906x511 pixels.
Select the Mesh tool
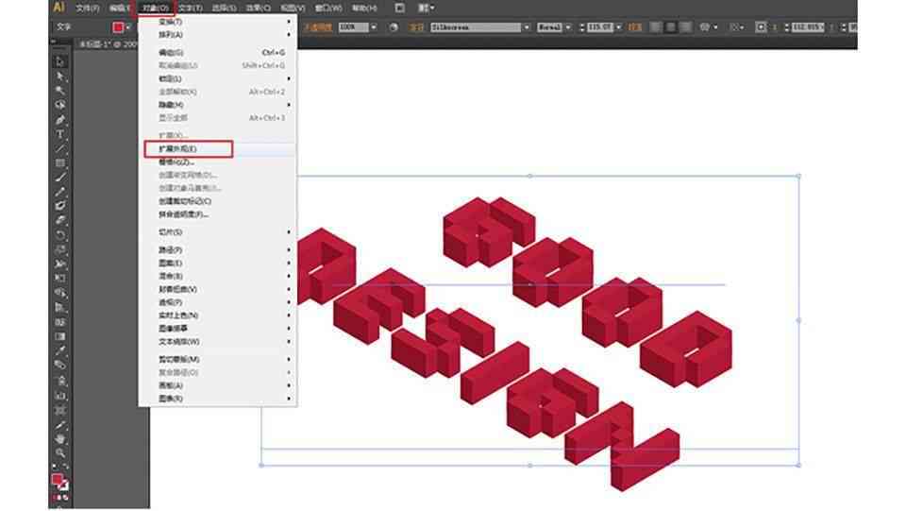(60, 322)
